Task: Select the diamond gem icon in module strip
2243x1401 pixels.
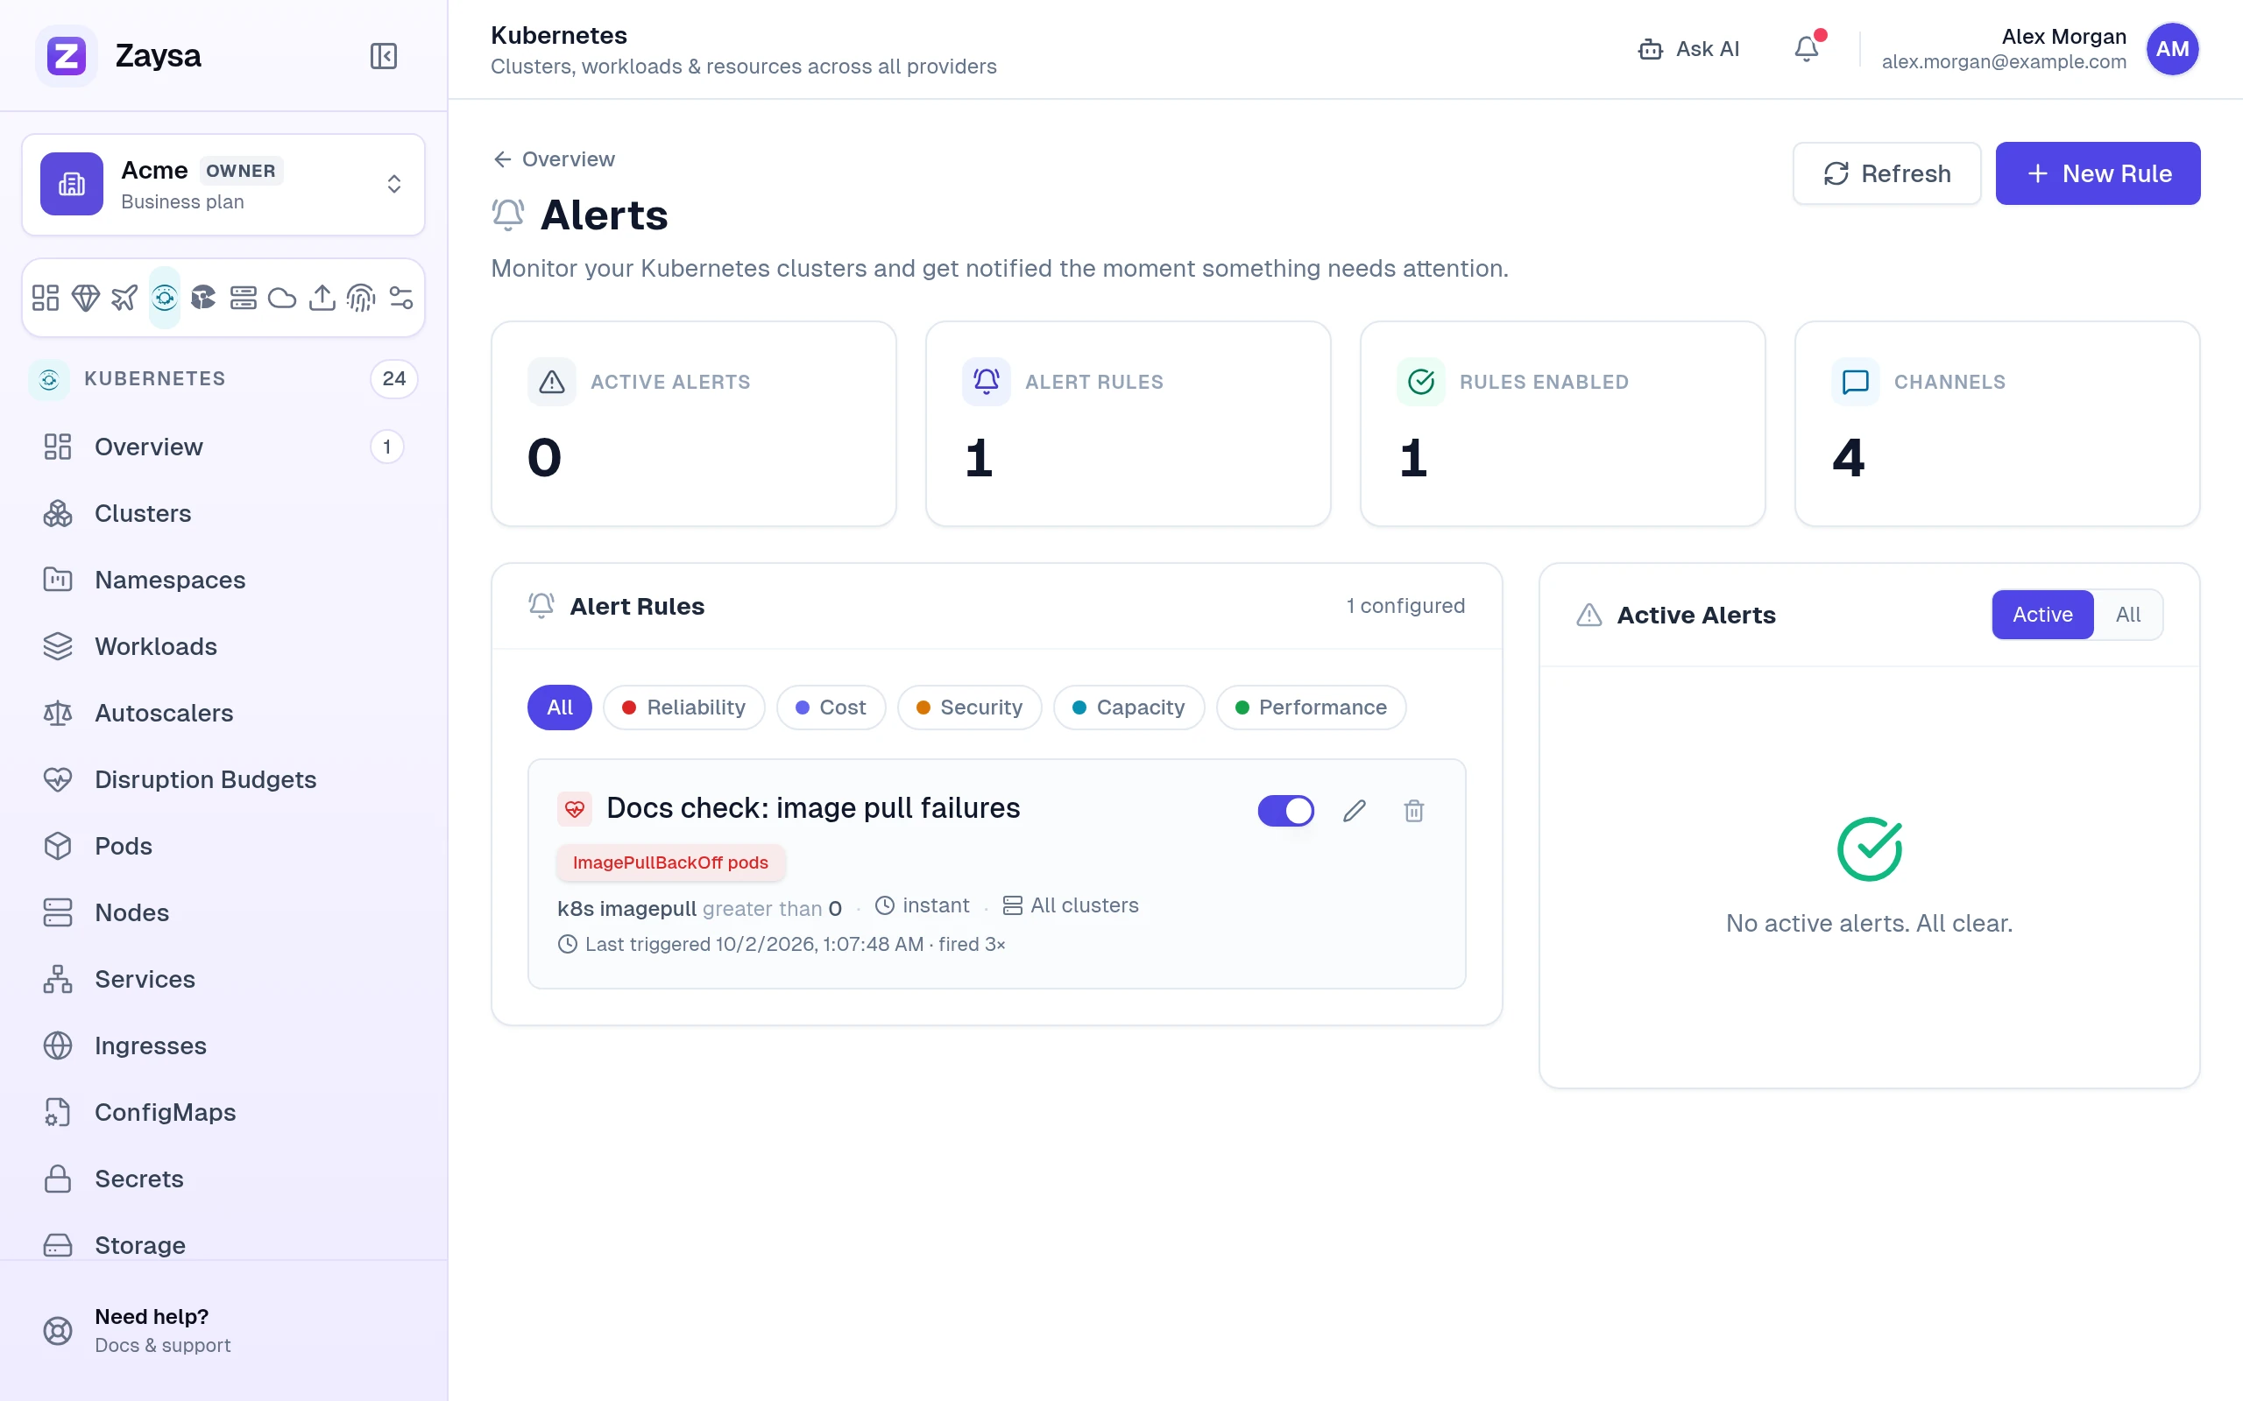Action: pos(85,298)
